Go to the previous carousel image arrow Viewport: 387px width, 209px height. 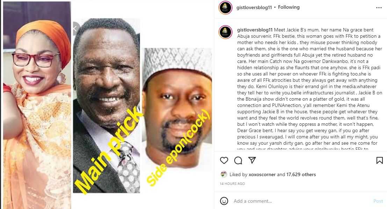75,29
